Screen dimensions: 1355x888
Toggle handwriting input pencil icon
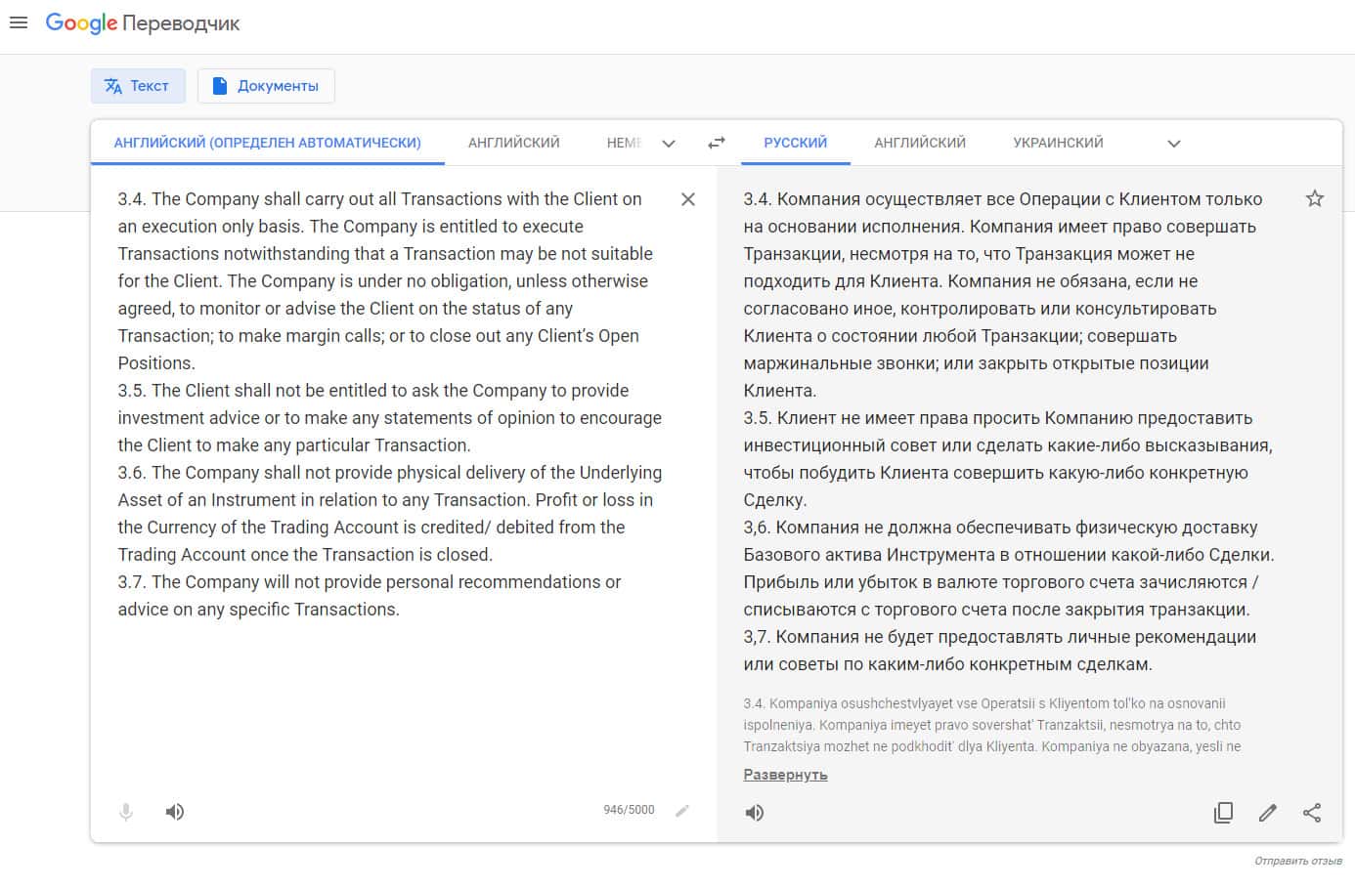682,810
